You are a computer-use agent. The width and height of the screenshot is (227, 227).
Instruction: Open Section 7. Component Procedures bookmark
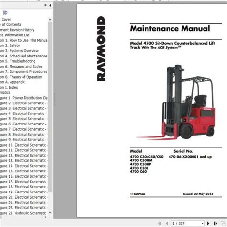point(23,72)
